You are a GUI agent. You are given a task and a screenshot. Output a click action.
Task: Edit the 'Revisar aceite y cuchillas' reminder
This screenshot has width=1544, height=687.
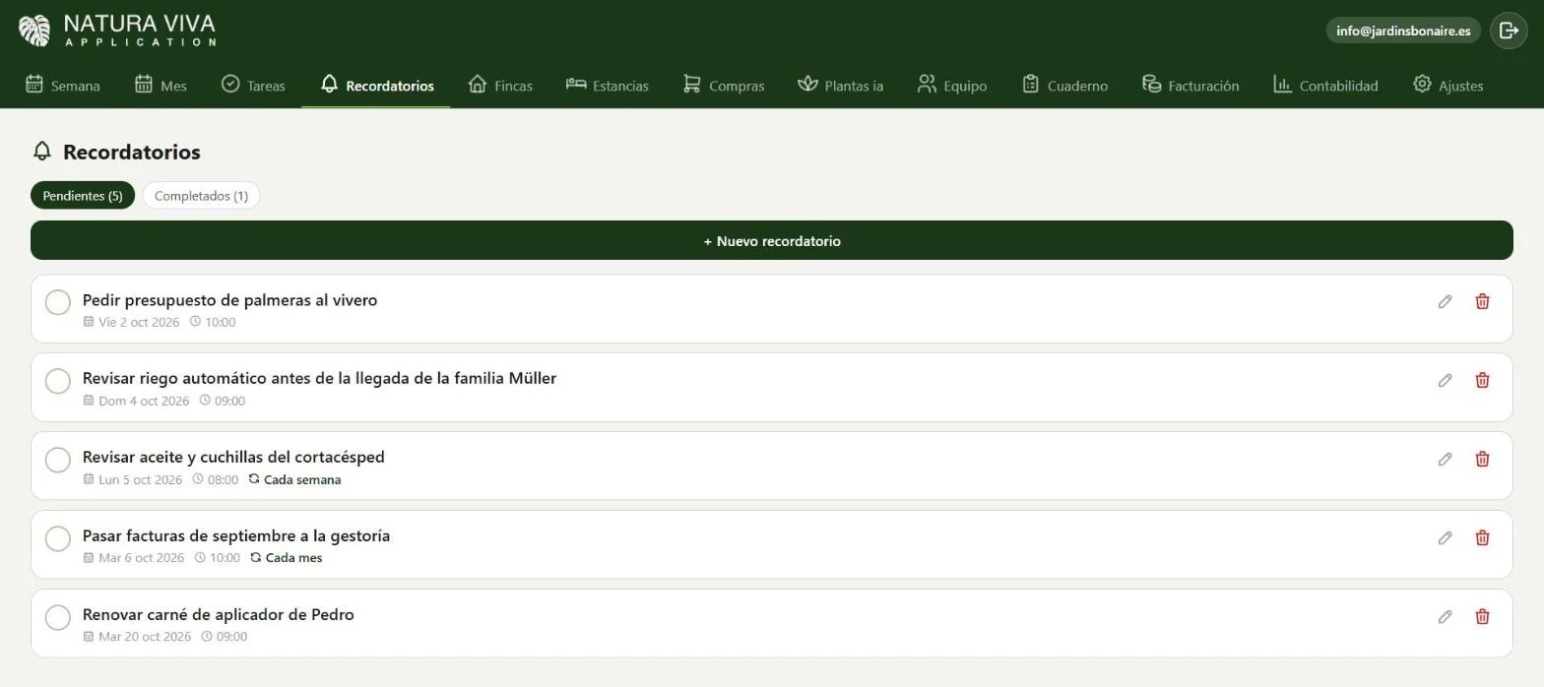[x=1445, y=459]
